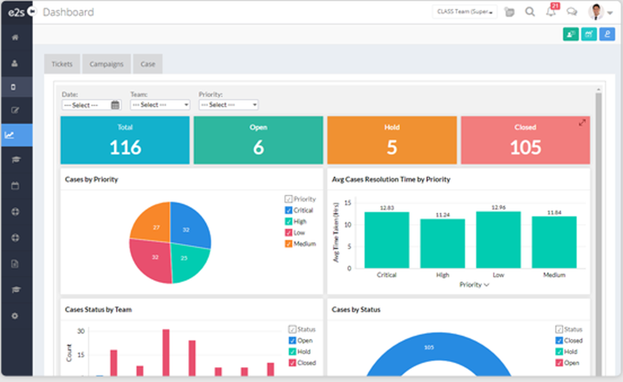Expand the widget via the Closed card arrows icon
This screenshot has width=623, height=382.
coord(582,123)
